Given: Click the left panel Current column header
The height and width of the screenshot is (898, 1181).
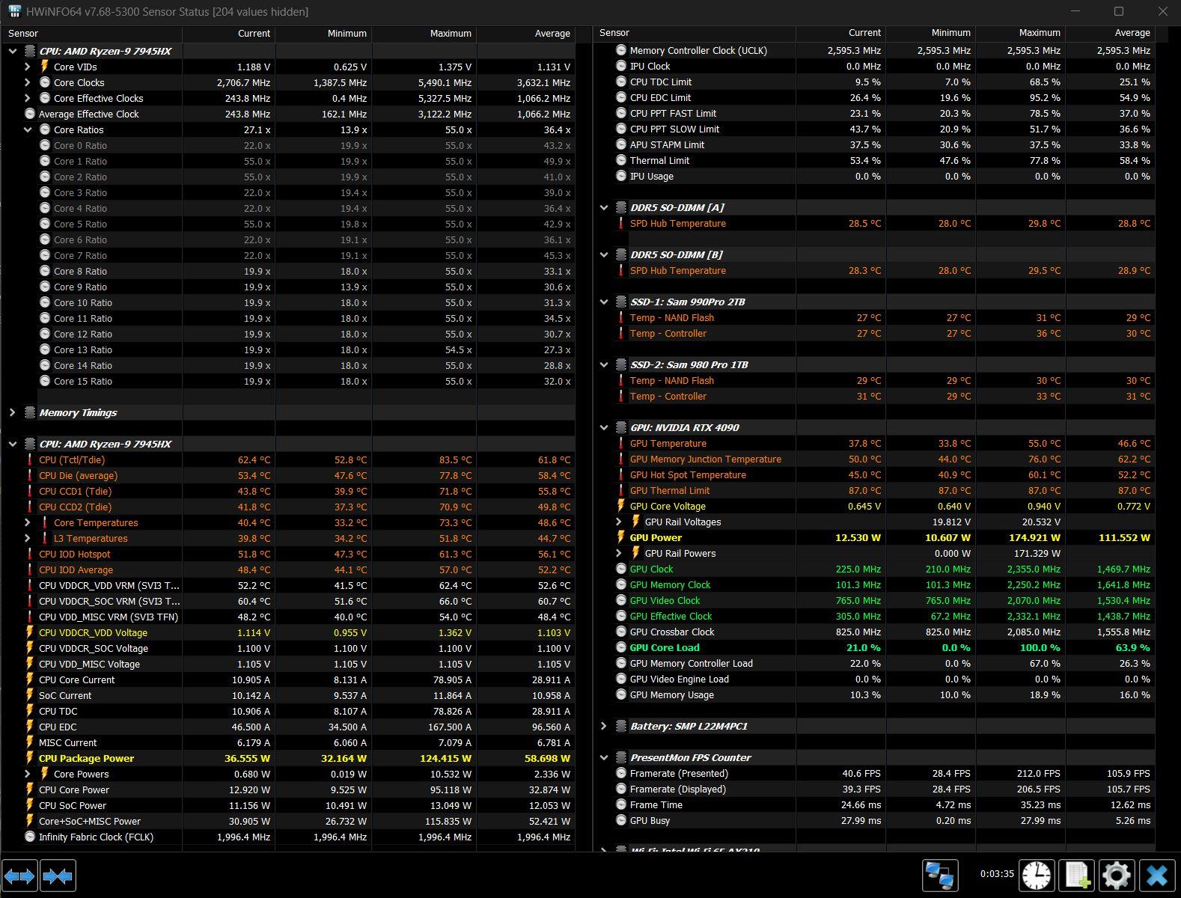Looking at the screenshot, I should [229, 34].
